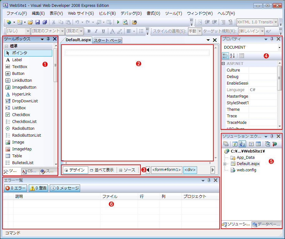Image resolution: width=285 pixels, height=239 pixels.
Task: Open the 手動 style application dropdown
Action: point(200,31)
